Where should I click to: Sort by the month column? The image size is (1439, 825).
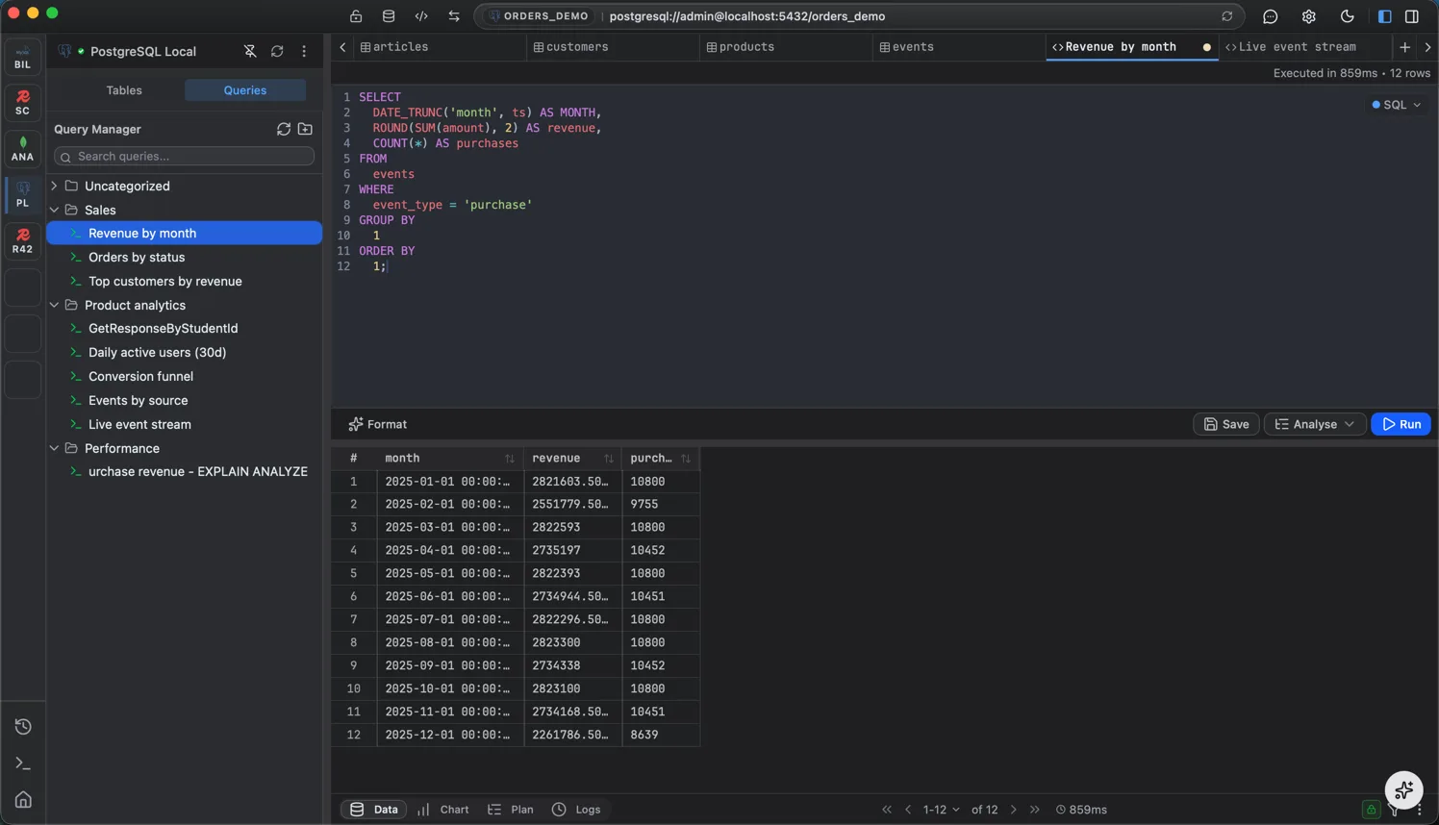pyautogui.click(x=510, y=459)
